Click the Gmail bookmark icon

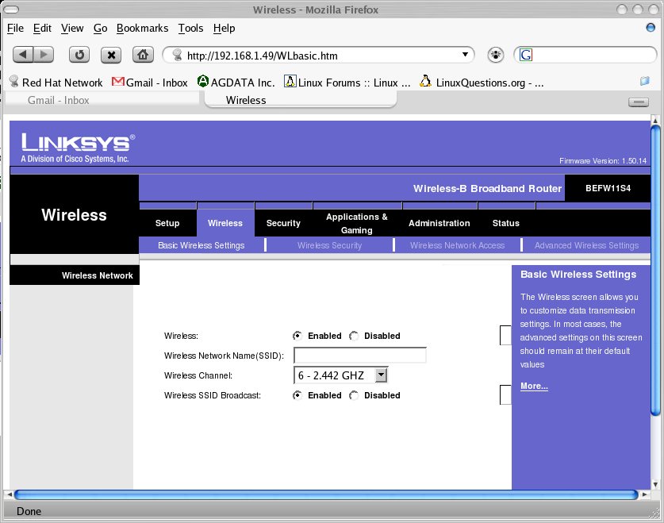(x=118, y=82)
